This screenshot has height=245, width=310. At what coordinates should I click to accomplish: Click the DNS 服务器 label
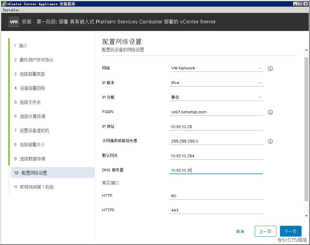[x=113, y=170]
